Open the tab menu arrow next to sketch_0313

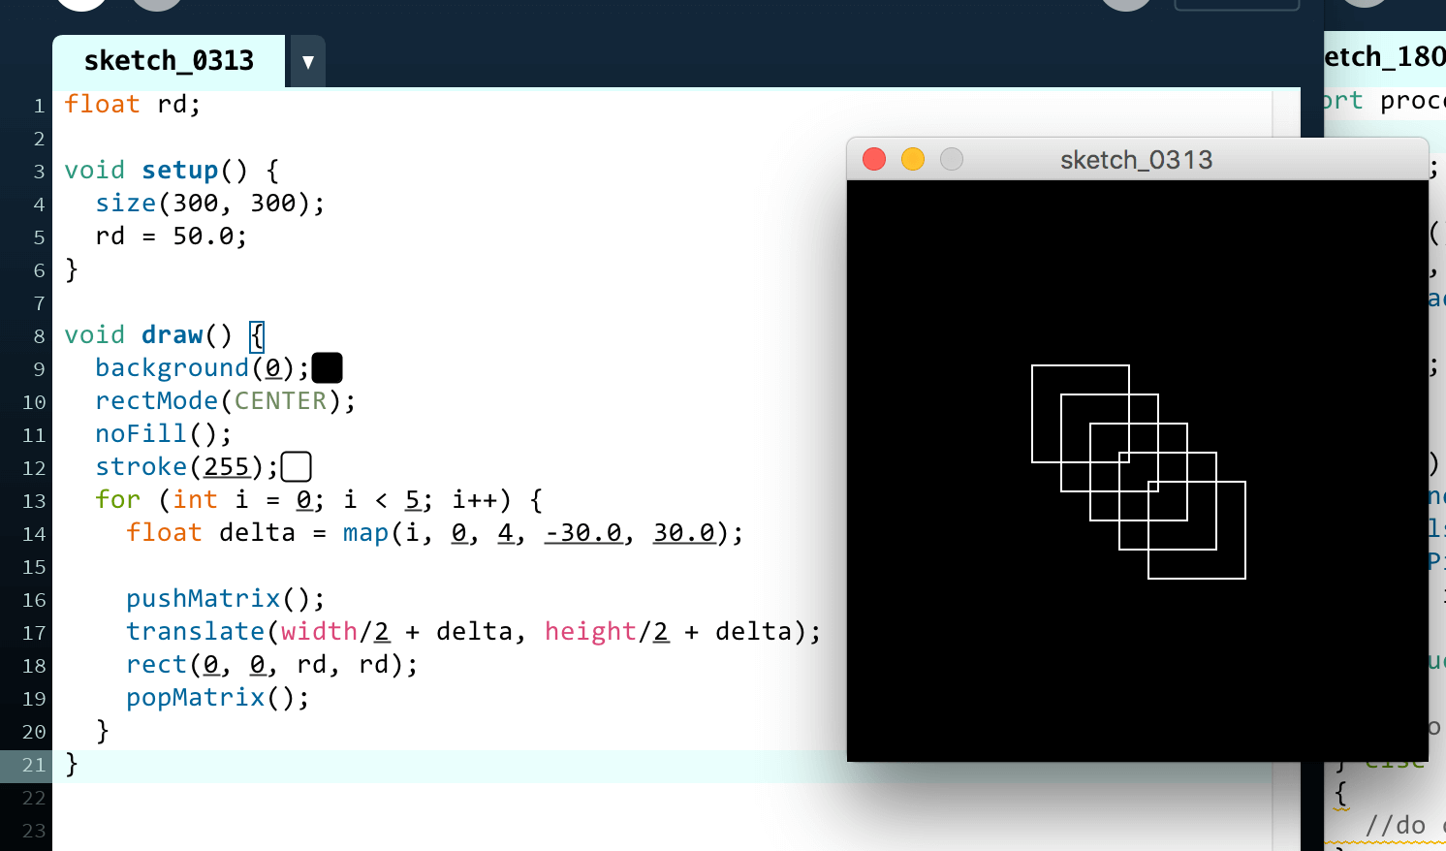tap(308, 62)
